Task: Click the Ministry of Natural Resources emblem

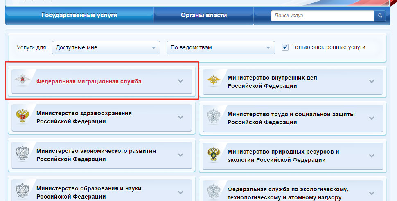Action: [x=214, y=154]
